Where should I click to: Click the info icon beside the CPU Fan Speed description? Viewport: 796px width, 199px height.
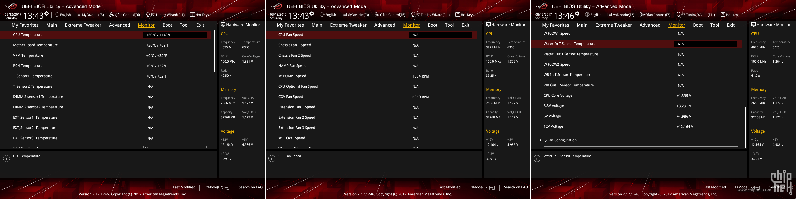272,159
